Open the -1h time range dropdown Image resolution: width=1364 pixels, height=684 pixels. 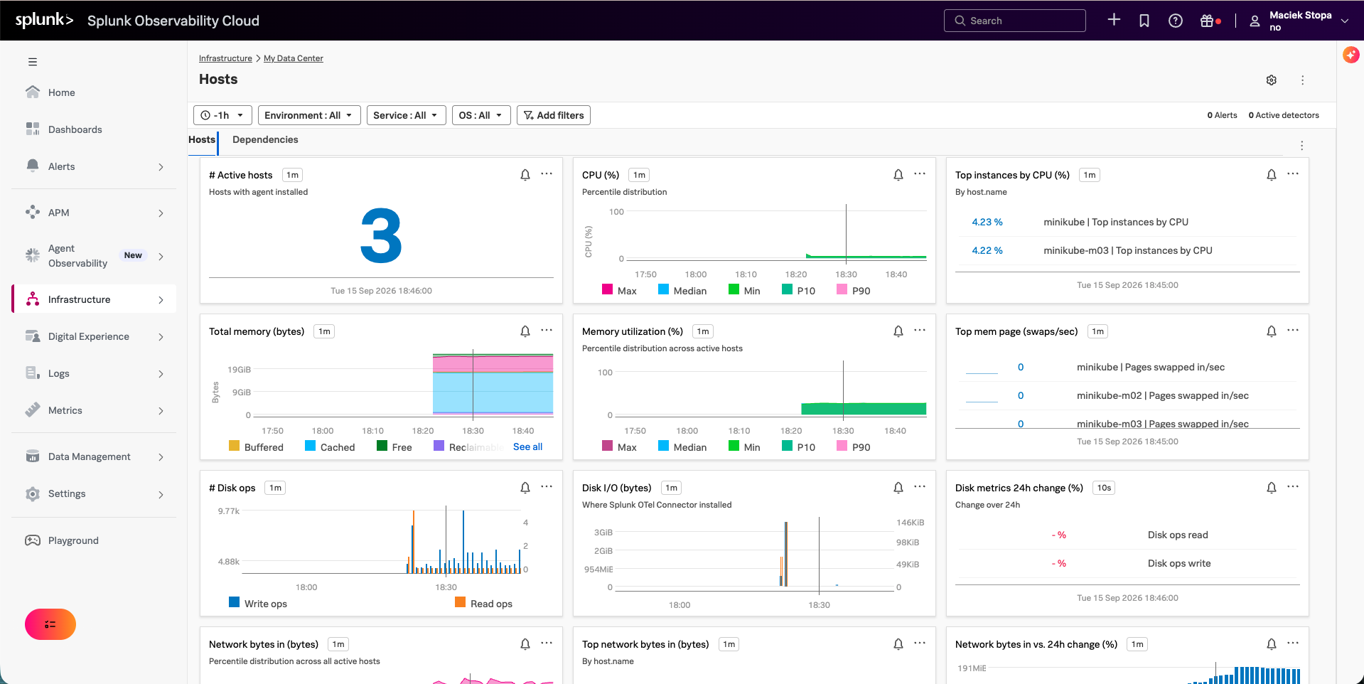point(222,115)
